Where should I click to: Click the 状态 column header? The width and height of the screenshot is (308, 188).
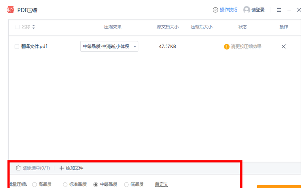click(x=243, y=27)
